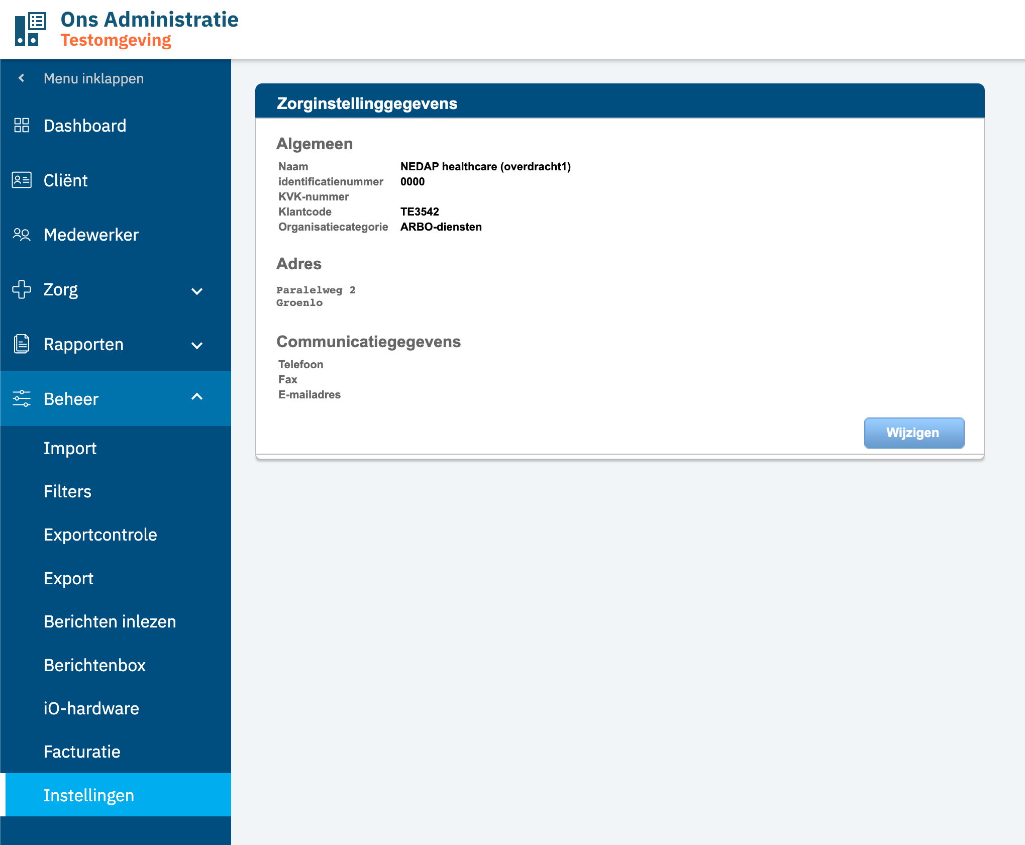Collapse the Beheer submenu chevron
Image resolution: width=1025 pixels, height=845 pixels.
click(x=197, y=397)
